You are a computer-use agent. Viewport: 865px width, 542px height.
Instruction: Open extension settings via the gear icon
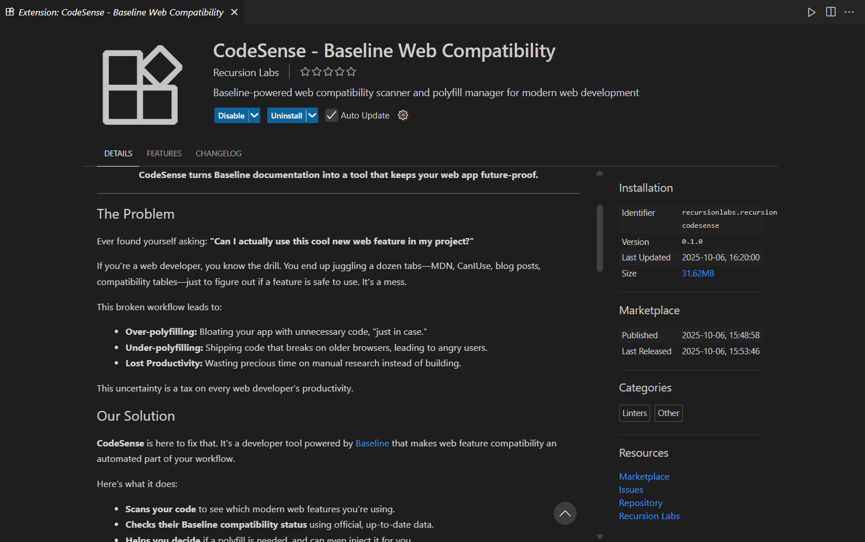click(x=402, y=115)
